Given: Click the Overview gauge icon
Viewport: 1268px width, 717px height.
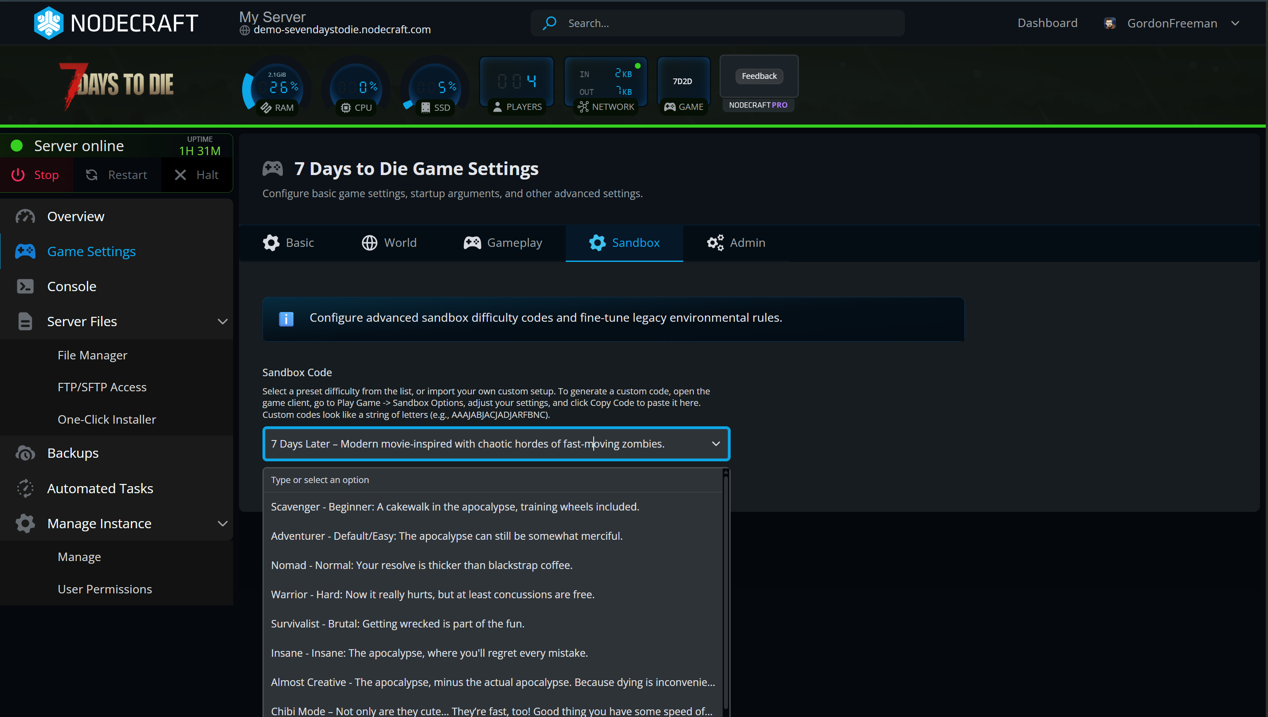Looking at the screenshot, I should 25,216.
